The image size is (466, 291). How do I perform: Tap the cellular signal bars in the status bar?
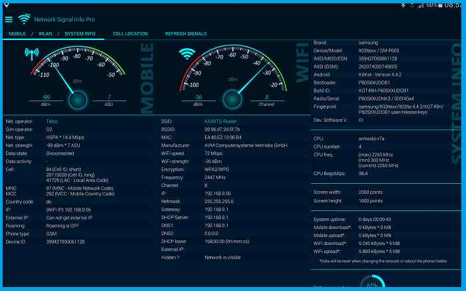click(421, 5)
